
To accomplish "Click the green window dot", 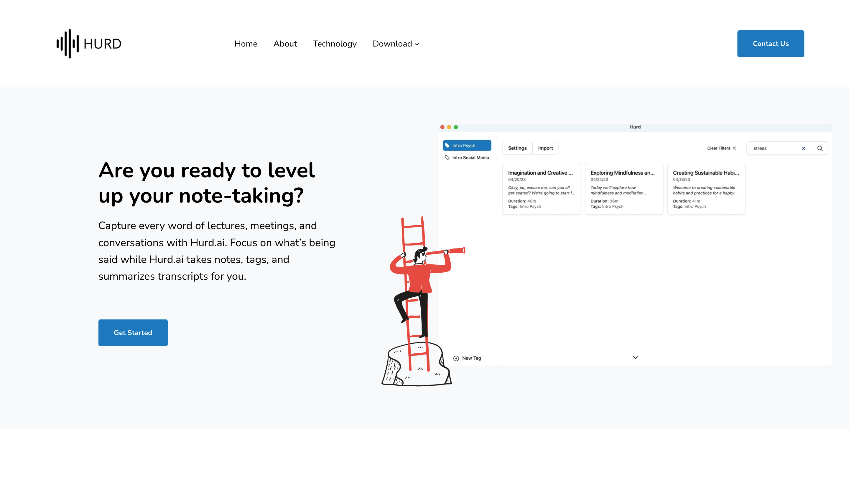I will 456,127.
